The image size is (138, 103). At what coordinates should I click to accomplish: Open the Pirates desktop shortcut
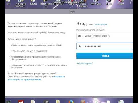tap(109, 3)
